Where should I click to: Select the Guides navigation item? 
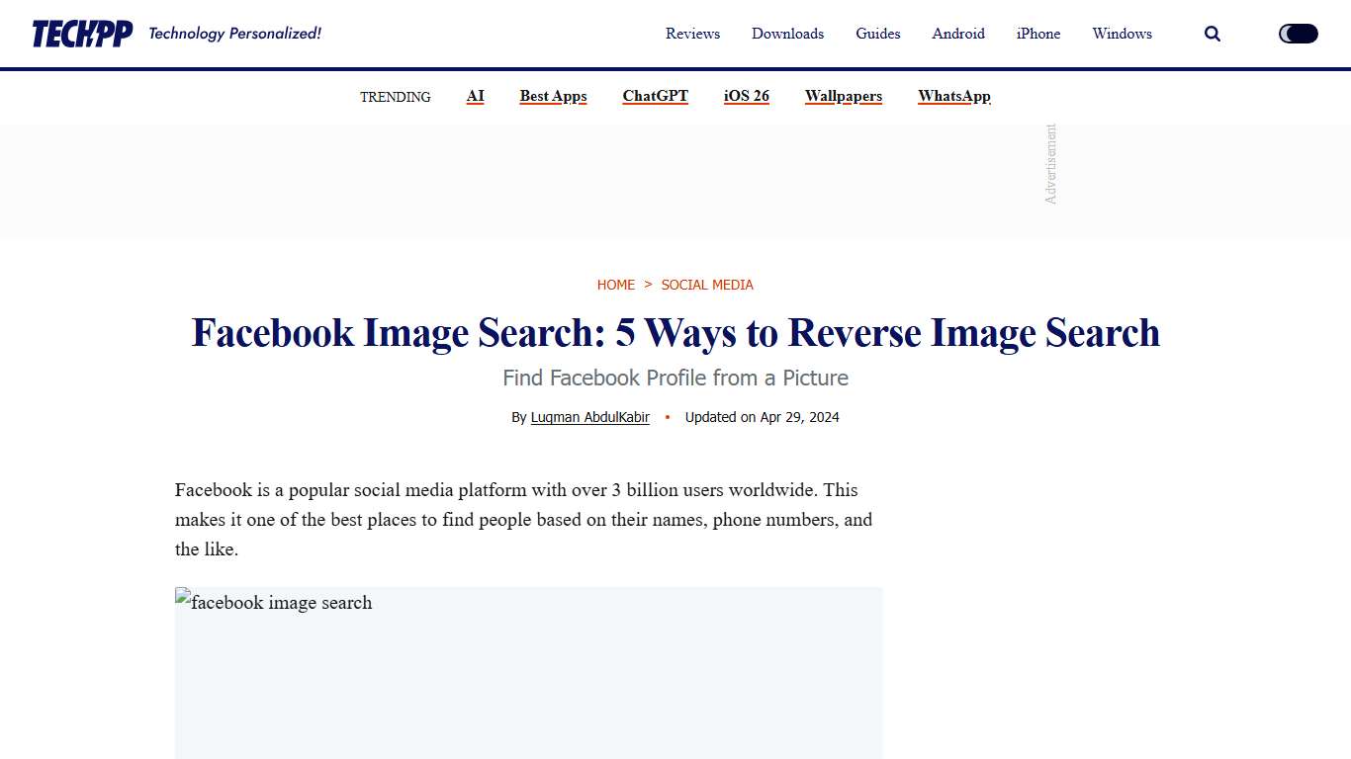[877, 33]
